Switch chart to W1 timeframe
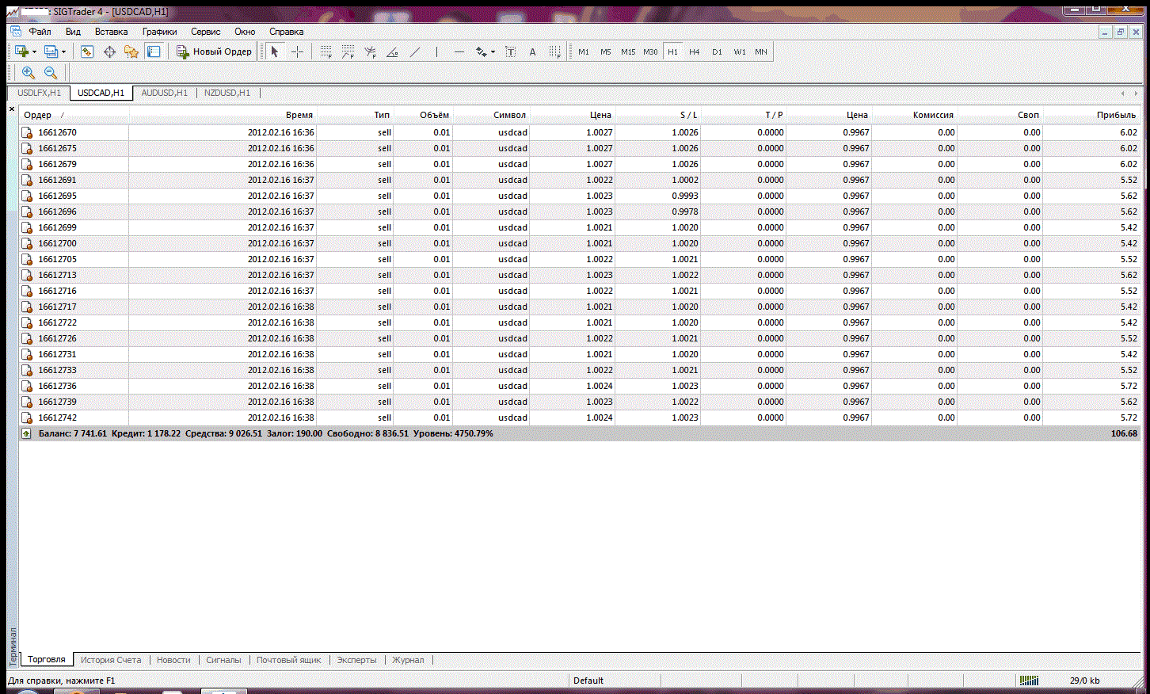The image size is (1150, 694). tap(740, 51)
